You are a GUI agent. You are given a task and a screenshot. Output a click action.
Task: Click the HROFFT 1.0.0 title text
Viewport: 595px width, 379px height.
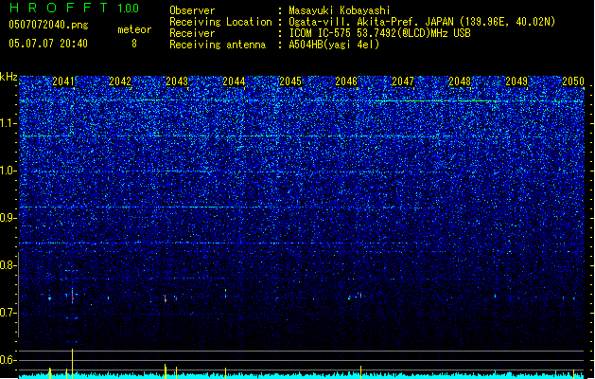[x=75, y=8]
